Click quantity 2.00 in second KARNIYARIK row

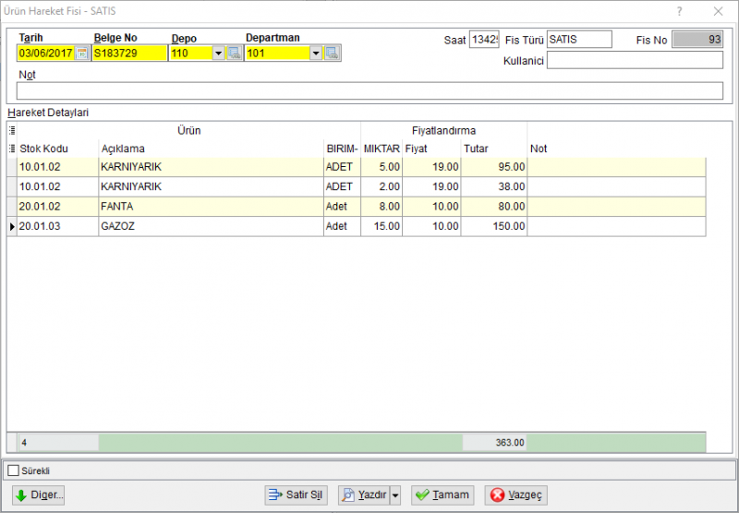click(382, 187)
